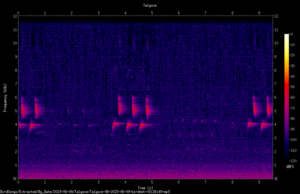Click the 'DC' label on the right frequency axis
The width and height of the screenshot is (300, 194).
coord(276,178)
